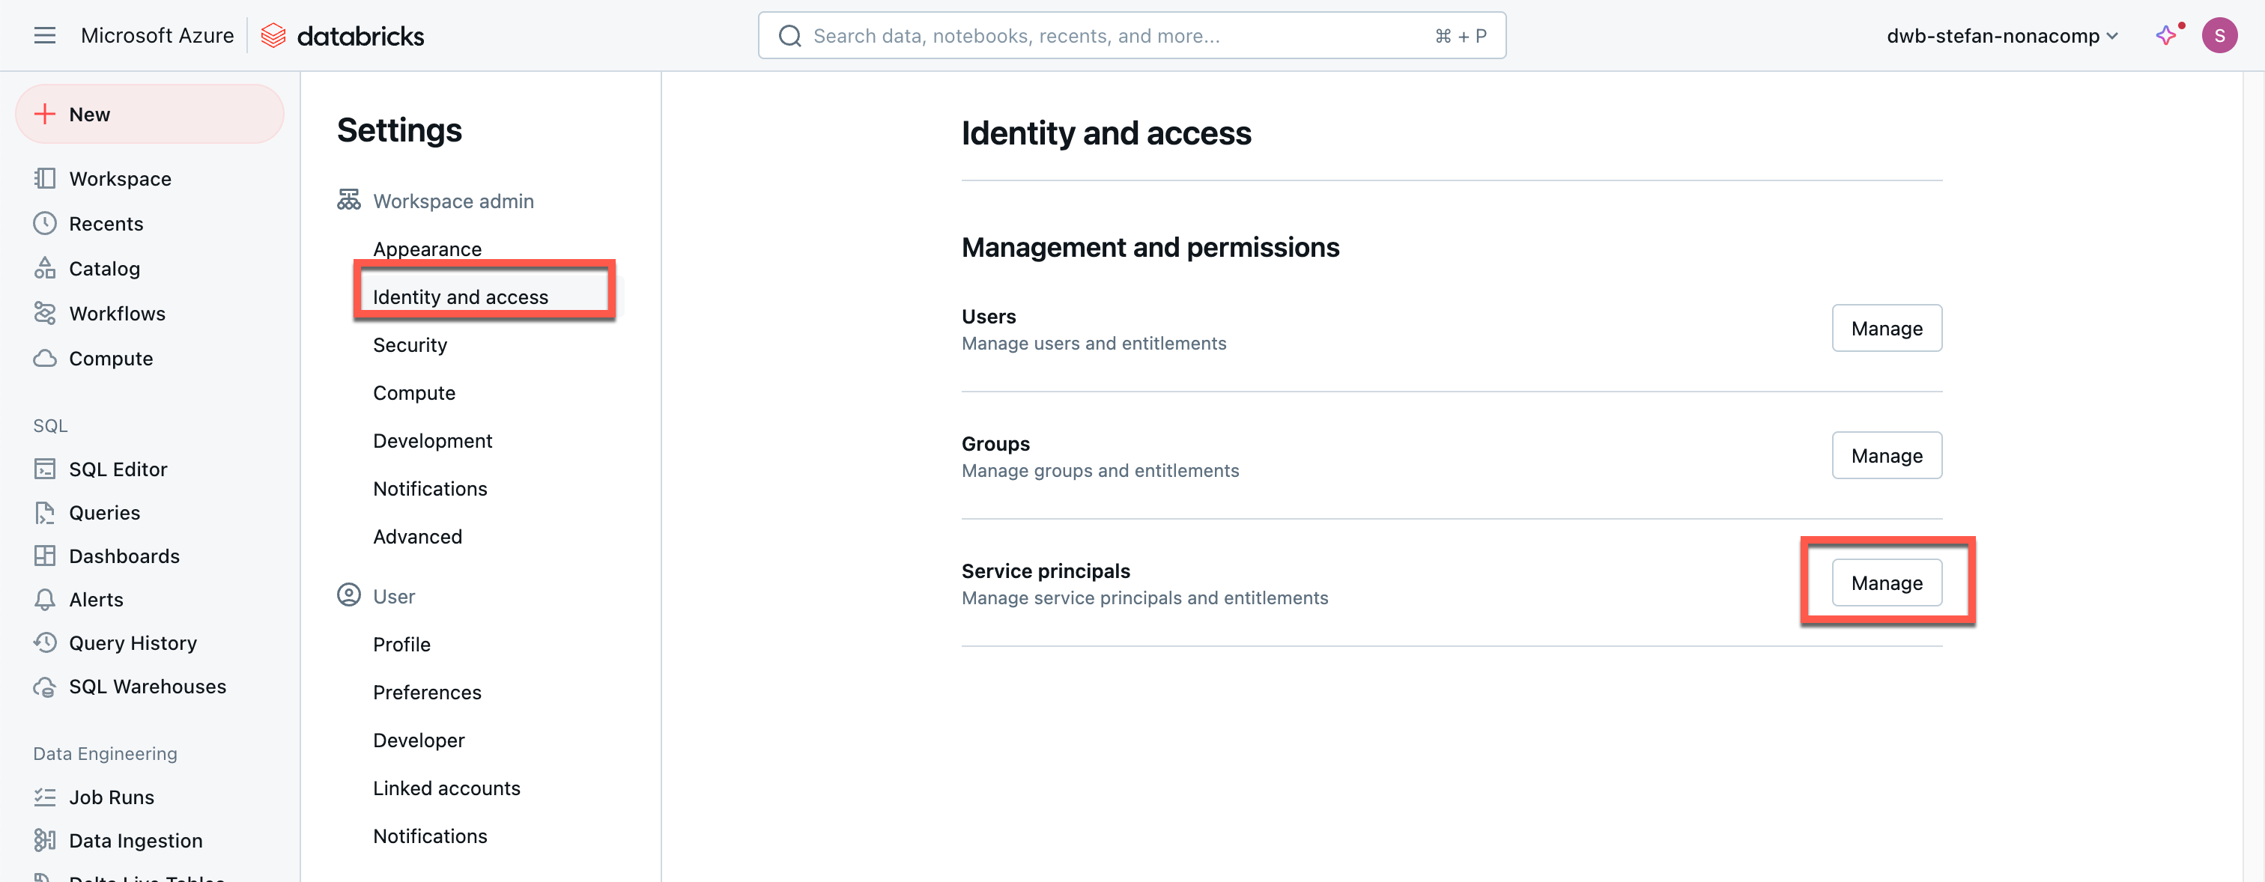
Task: Click Manage button for Groups
Action: (1886, 455)
